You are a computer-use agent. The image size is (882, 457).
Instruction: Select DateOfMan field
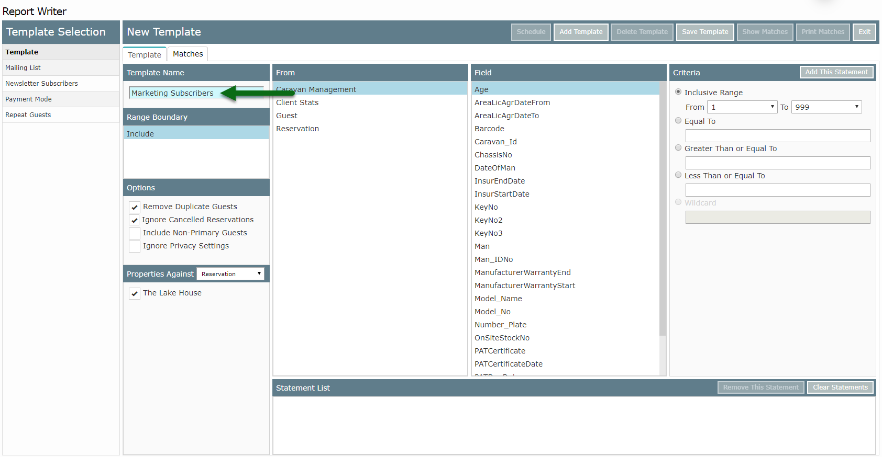[x=565, y=168]
